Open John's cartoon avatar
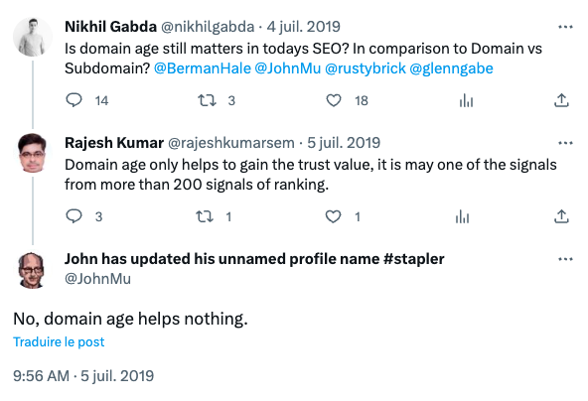Image resolution: width=588 pixels, height=401 pixels. 32,270
